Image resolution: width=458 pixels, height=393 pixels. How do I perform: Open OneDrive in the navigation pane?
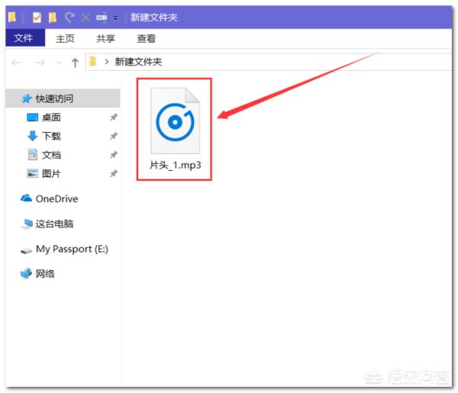click(56, 199)
